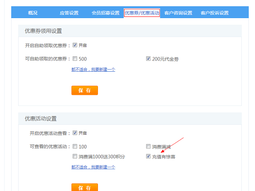Click the 新建一个 link under coupon options
This screenshot has height=191, width=255.
click(x=93, y=70)
